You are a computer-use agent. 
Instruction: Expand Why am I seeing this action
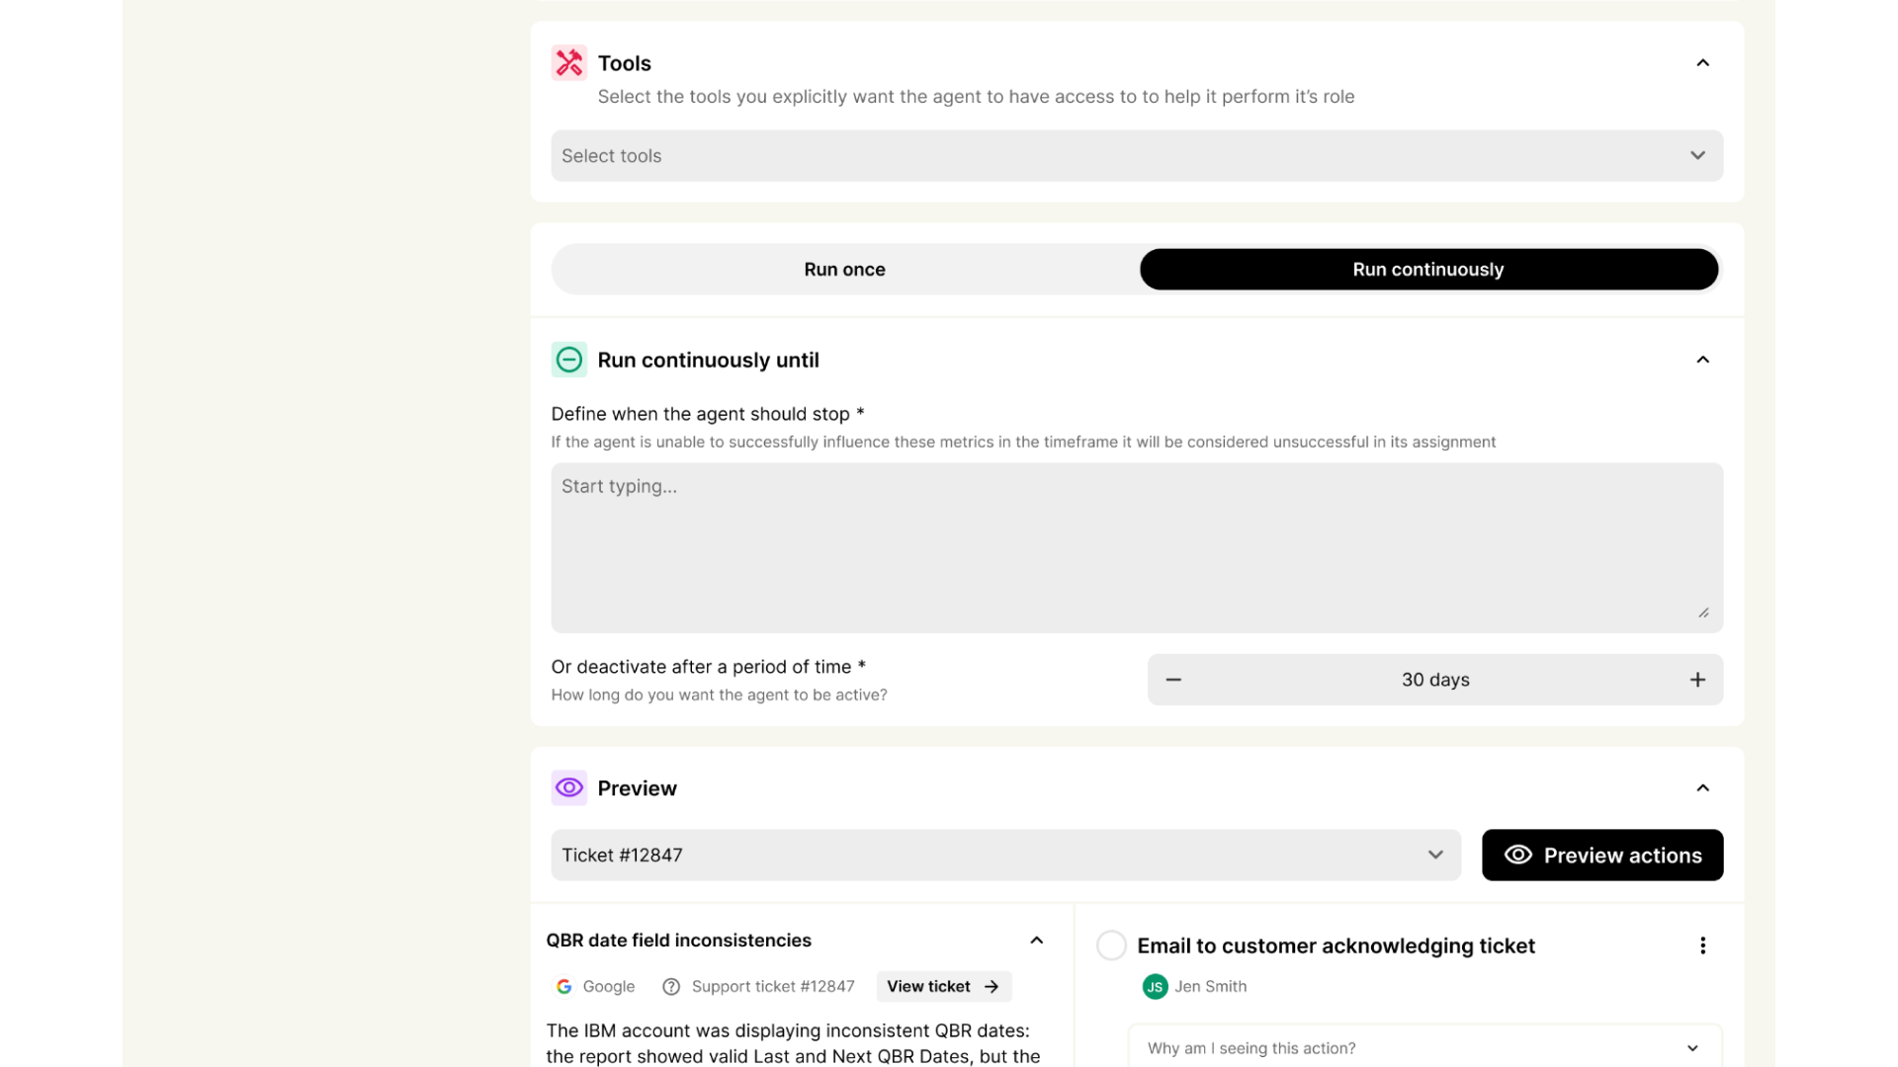tap(1424, 1047)
